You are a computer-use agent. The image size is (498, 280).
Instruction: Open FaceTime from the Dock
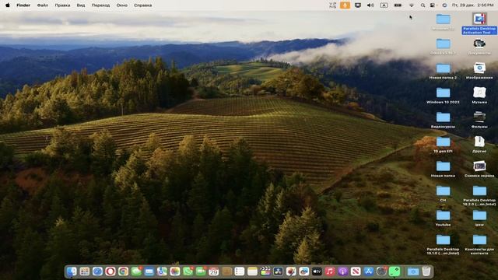(x=201, y=271)
